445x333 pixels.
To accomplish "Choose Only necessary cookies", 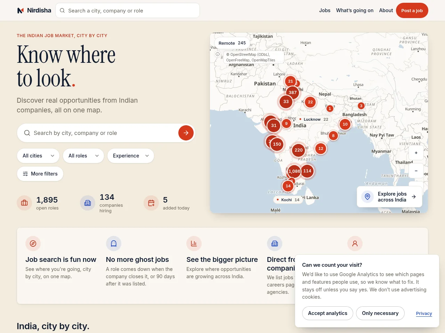I will pyautogui.click(x=380, y=313).
